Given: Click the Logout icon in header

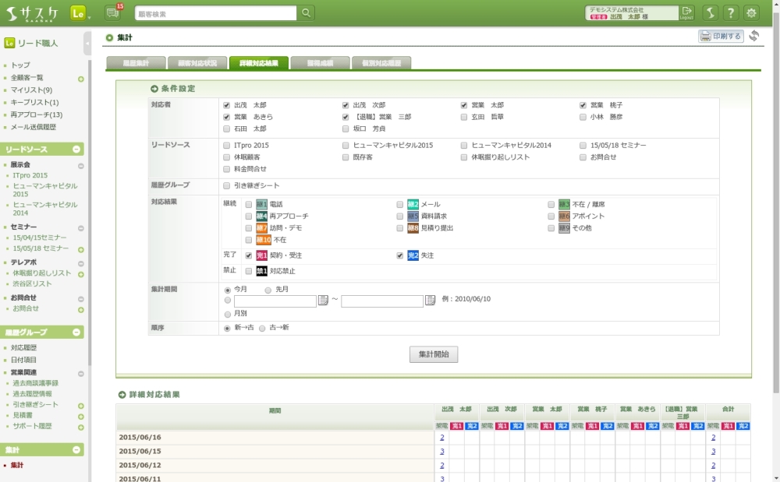Looking at the screenshot, I should 686,12.
